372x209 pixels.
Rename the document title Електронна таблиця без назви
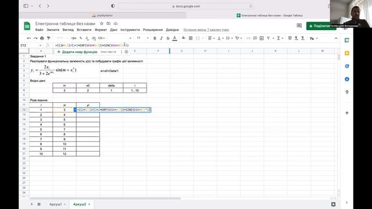coord(65,24)
